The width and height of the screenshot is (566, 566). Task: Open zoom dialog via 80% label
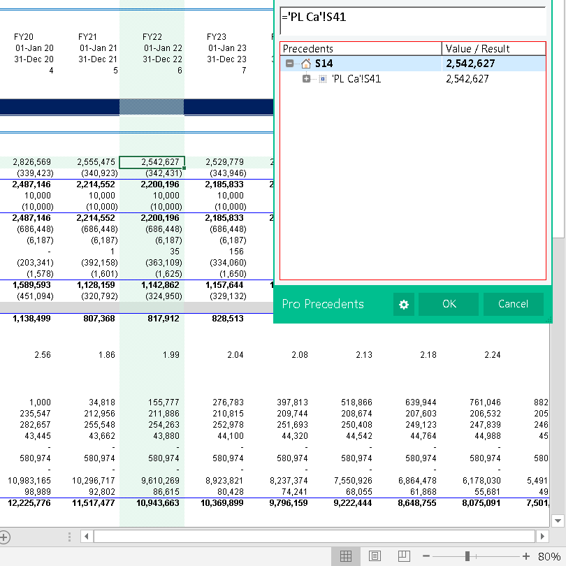click(x=549, y=556)
